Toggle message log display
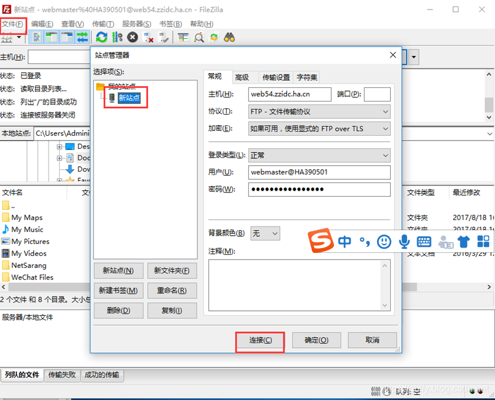Screen dimensions: 495x400 point(37,38)
